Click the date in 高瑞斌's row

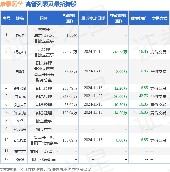pyautogui.click(x=93, y=140)
